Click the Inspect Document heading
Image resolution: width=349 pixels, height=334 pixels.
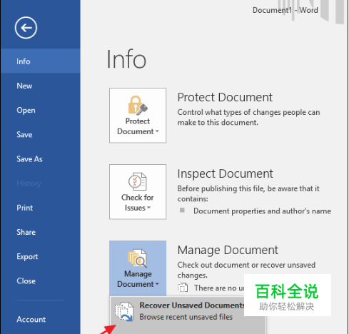tap(225, 173)
